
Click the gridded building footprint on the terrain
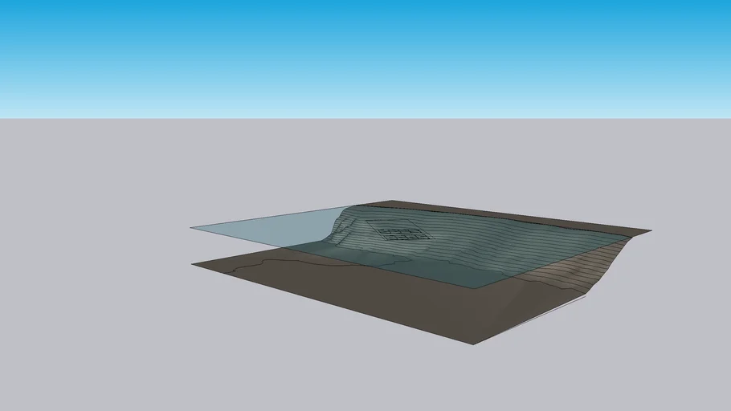pyautogui.click(x=404, y=234)
